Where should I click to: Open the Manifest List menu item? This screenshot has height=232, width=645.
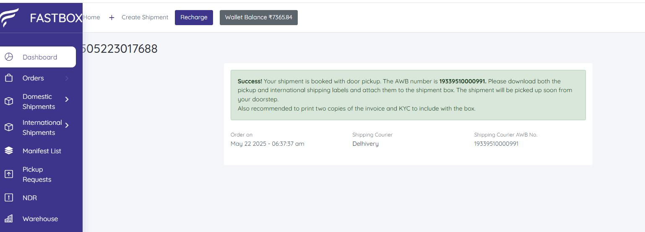pos(42,151)
